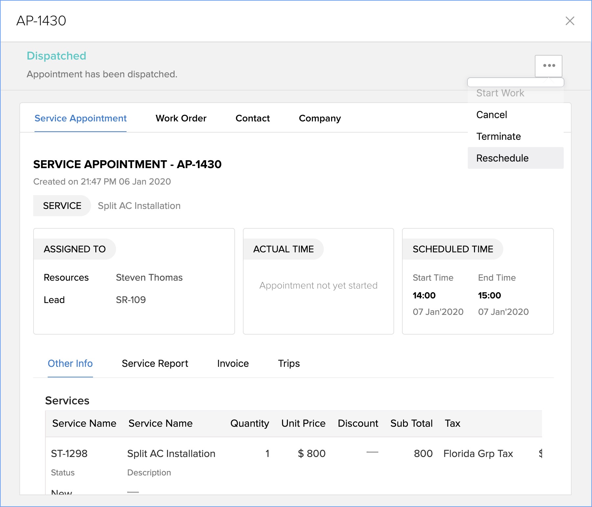Select Start Work from the menu
This screenshot has width=592, height=507.
[x=500, y=93]
